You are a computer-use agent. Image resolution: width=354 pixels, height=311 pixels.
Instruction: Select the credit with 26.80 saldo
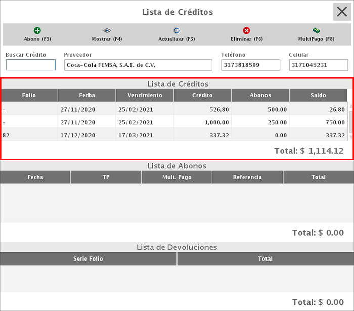point(174,109)
